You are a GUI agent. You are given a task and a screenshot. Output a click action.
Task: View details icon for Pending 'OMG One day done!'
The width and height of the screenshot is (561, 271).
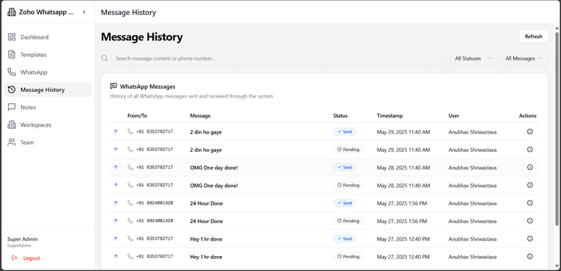530,185
